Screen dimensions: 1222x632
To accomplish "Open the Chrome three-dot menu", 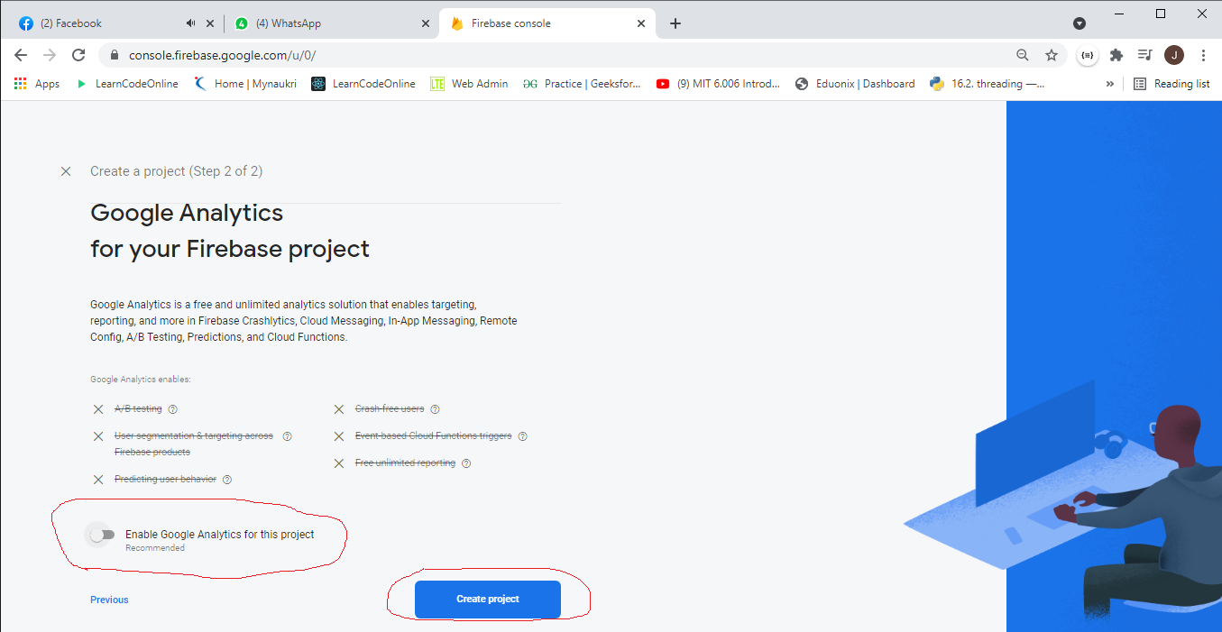I will click(x=1203, y=55).
